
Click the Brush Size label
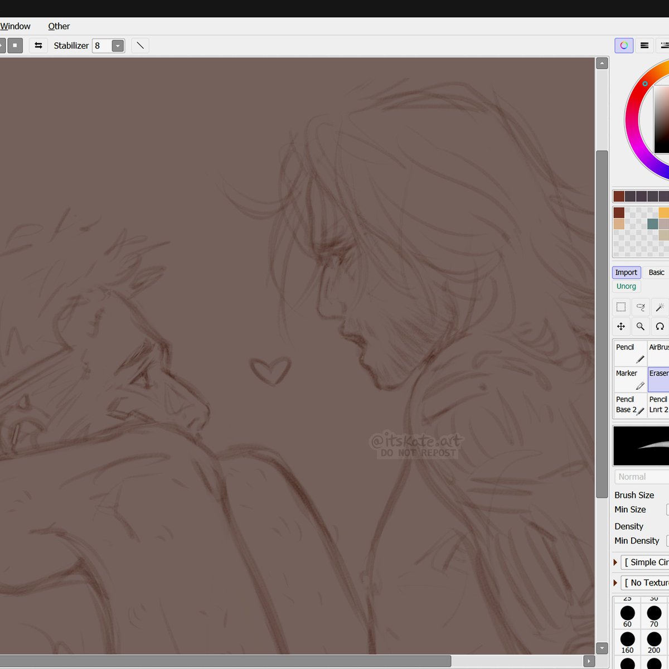click(x=634, y=495)
